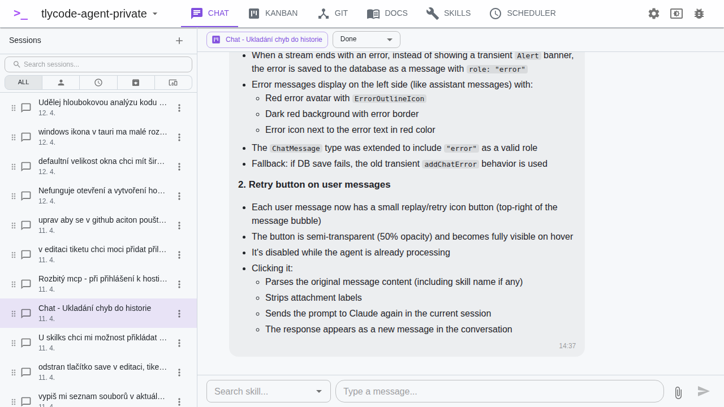
Task: Open session 'vypiš mi seznam souborů v aktuál…'
Action: (98, 397)
